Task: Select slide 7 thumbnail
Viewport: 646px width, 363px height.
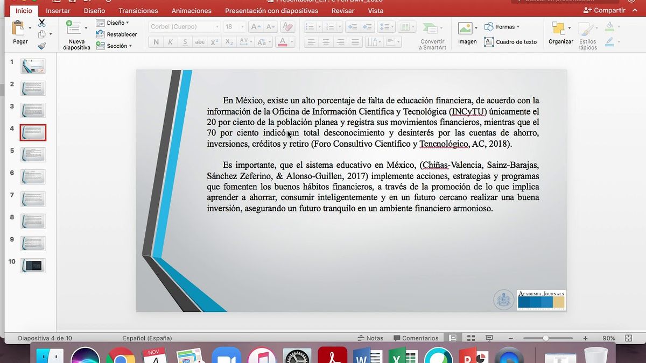Action: click(x=33, y=199)
